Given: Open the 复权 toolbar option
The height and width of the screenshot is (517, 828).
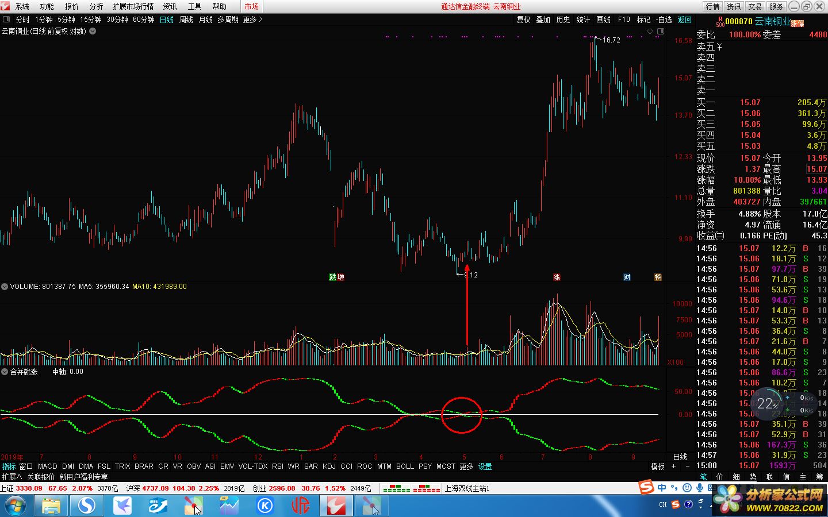Looking at the screenshot, I should pos(523,20).
